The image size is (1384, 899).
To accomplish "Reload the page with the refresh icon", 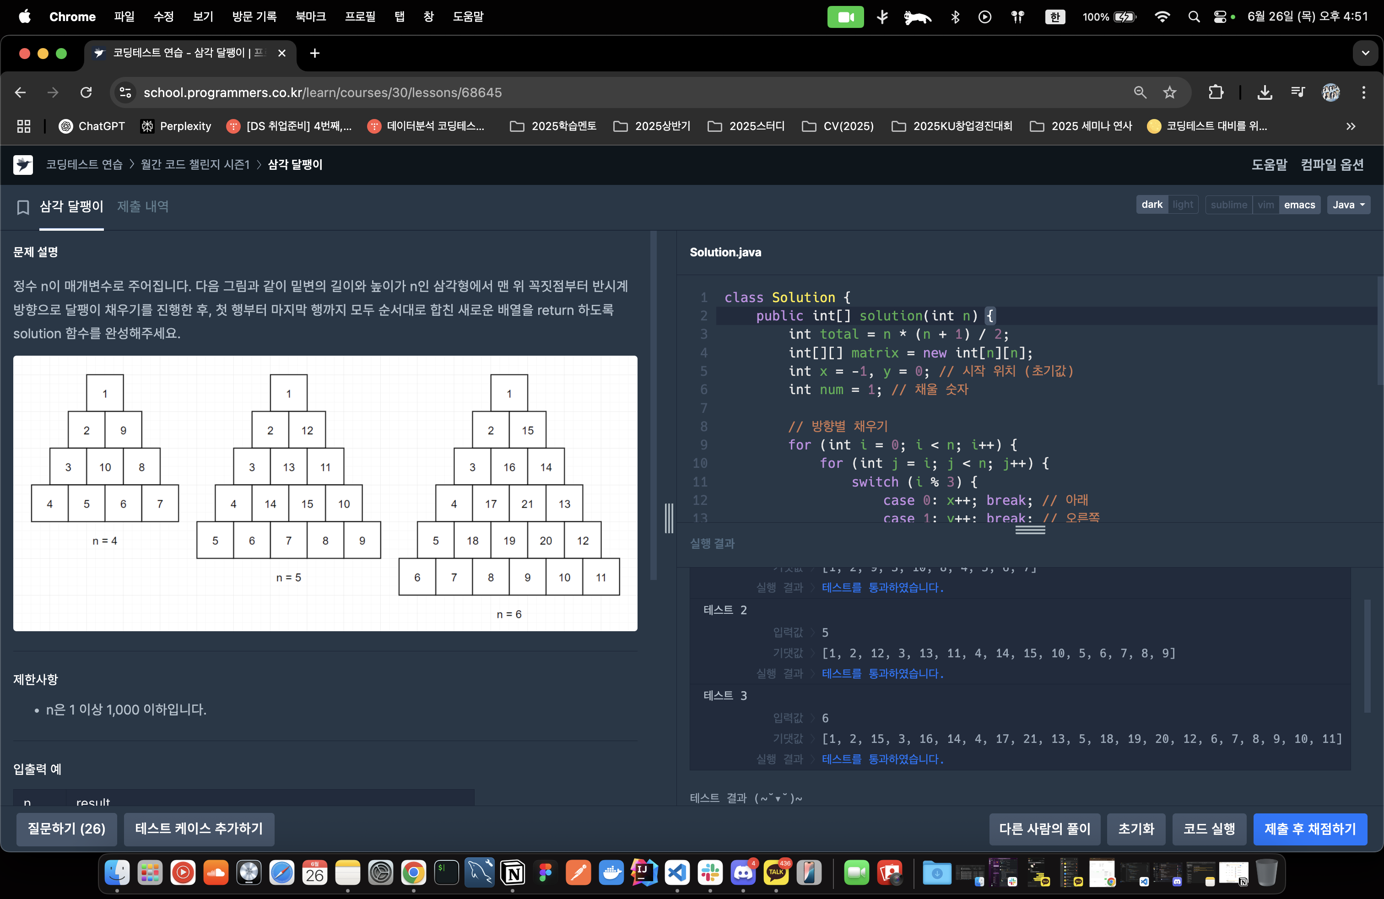I will pyautogui.click(x=86, y=92).
